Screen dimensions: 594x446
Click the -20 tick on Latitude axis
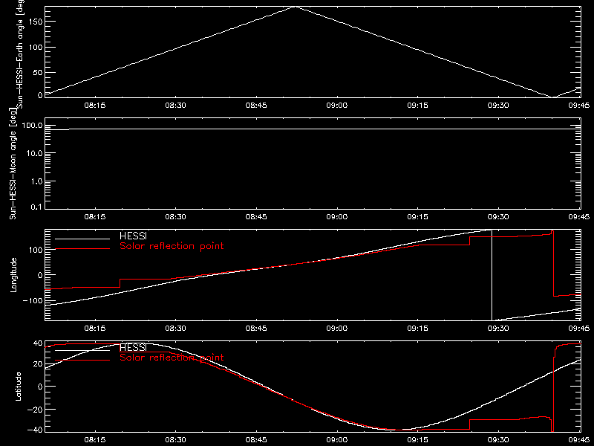coord(35,410)
